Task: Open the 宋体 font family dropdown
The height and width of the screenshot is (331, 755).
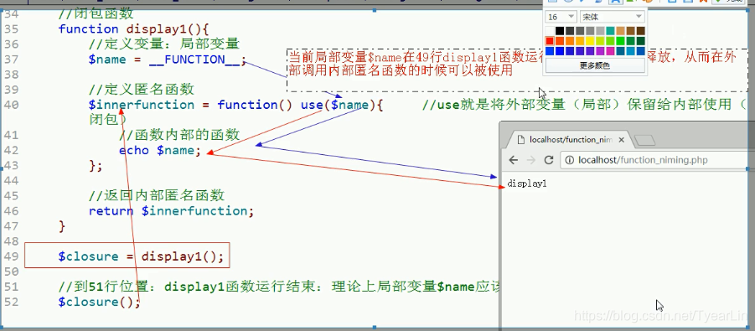Action: pos(613,17)
